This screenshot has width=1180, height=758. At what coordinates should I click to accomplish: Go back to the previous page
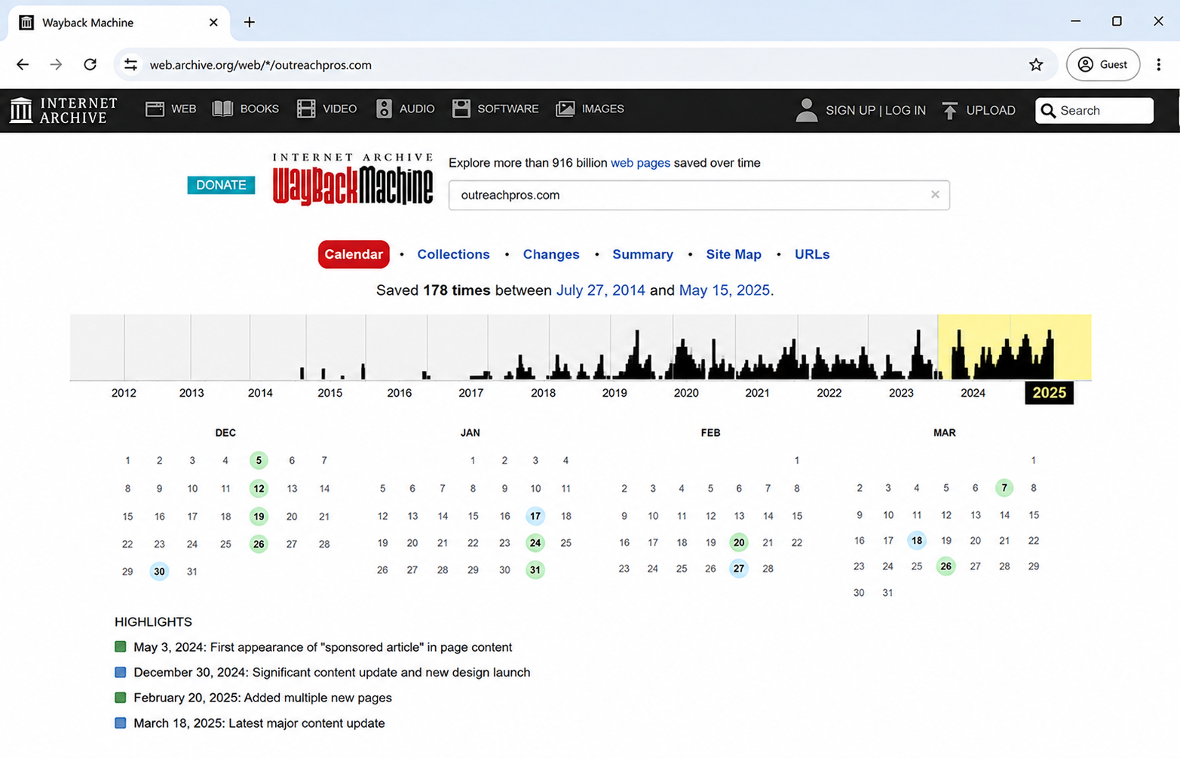pyautogui.click(x=23, y=65)
